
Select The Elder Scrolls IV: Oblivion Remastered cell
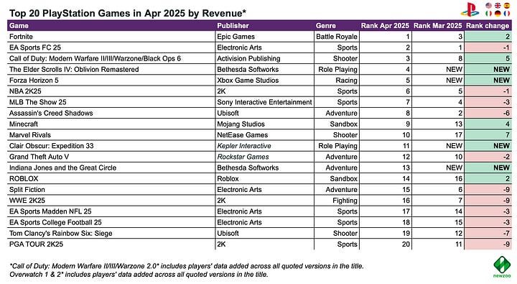coord(111,69)
